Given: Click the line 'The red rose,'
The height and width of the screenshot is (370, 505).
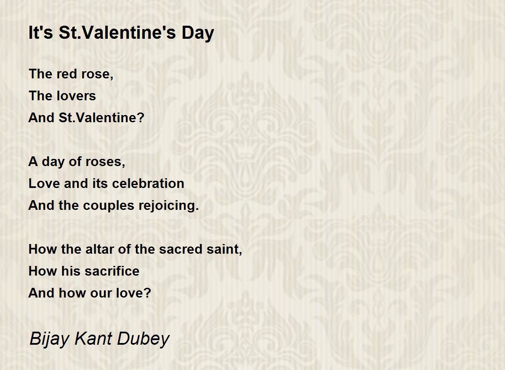Looking at the screenshot, I should [x=71, y=74].
